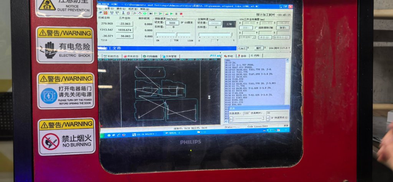Screen dimensions: 393x182
Task: Click the colored pencil icon beside green play
Action: (x=167, y=14)
